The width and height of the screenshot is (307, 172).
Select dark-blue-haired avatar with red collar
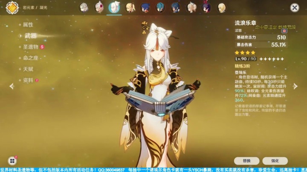pos(145,8)
